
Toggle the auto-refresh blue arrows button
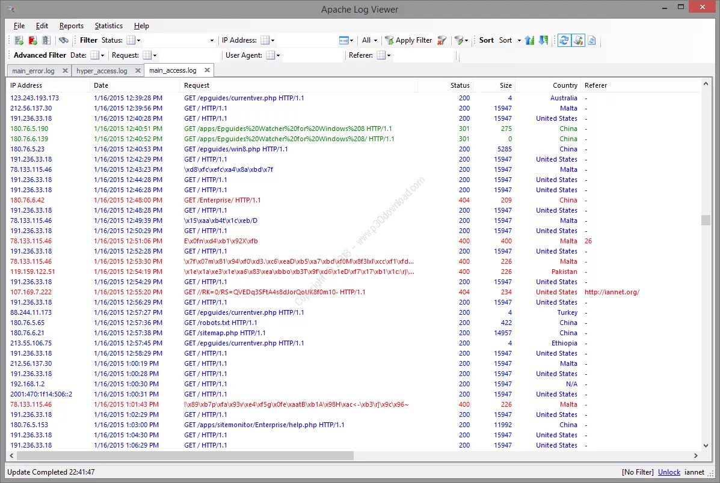pyautogui.click(x=564, y=40)
